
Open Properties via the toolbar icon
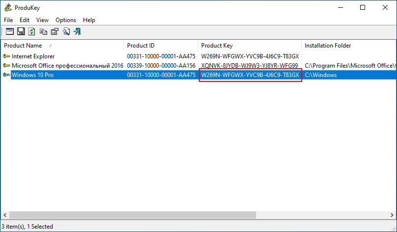(x=54, y=31)
